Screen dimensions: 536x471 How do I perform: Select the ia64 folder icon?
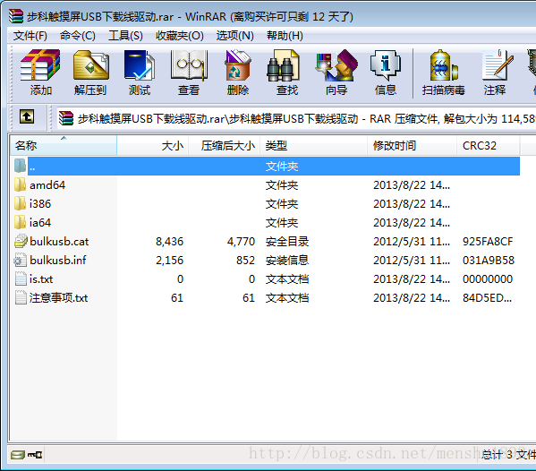(x=21, y=222)
